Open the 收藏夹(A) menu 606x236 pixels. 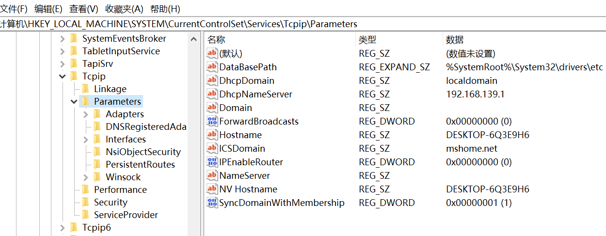click(x=124, y=9)
